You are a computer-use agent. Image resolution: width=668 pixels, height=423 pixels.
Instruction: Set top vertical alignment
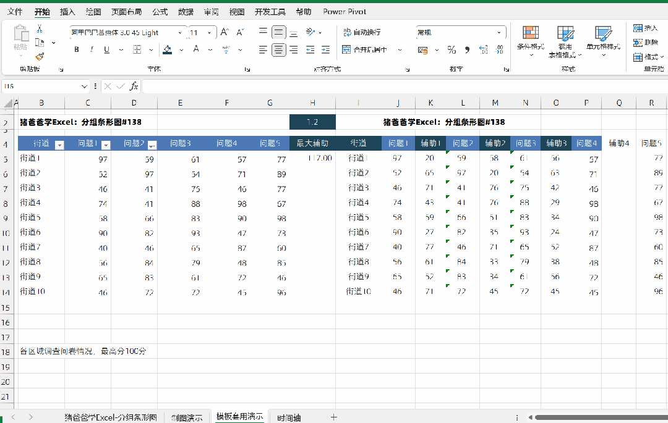point(263,32)
